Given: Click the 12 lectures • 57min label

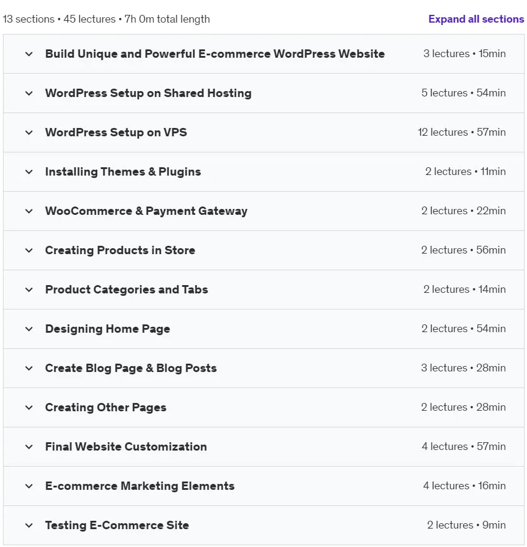Looking at the screenshot, I should coord(461,132).
